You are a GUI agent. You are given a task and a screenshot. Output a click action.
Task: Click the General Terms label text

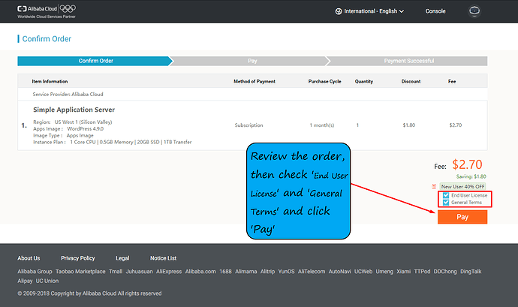point(466,202)
